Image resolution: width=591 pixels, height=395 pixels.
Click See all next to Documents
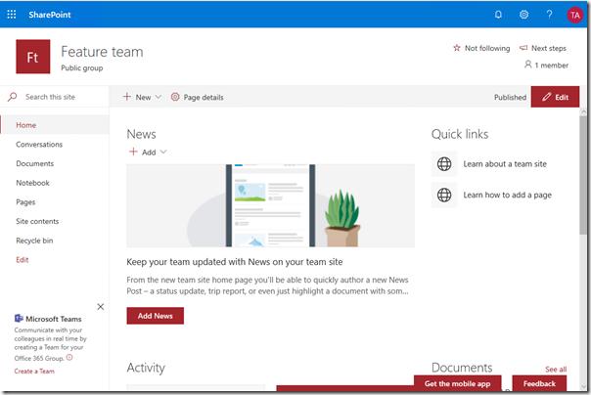pos(556,370)
